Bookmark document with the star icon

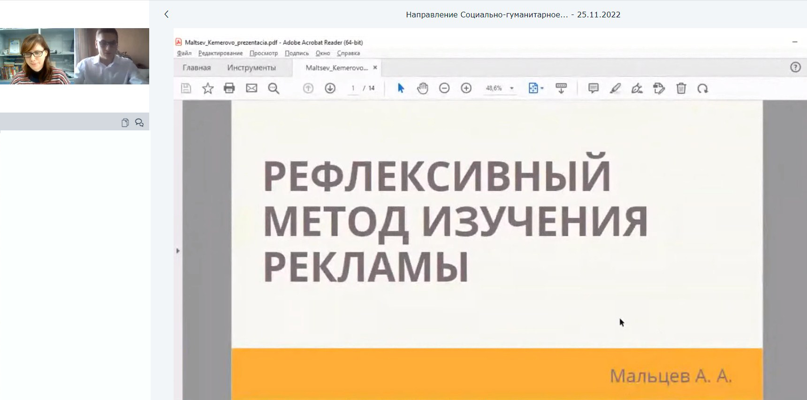[208, 88]
